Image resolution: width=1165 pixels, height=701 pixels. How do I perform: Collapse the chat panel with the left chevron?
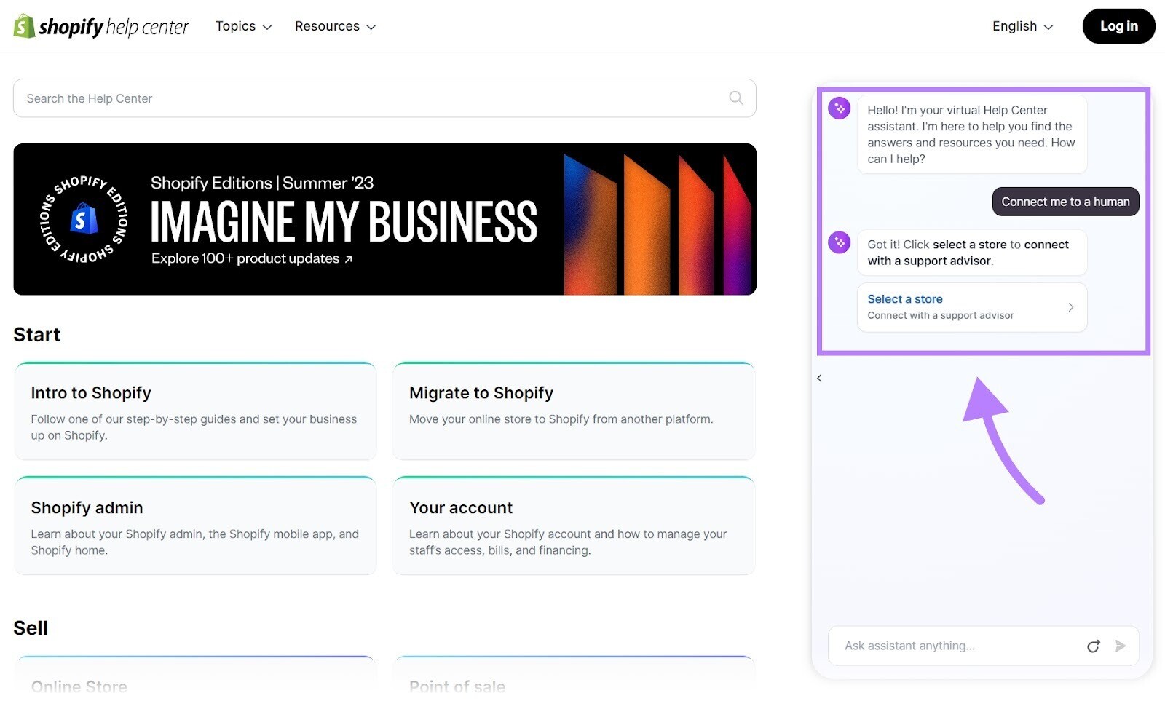[819, 378]
